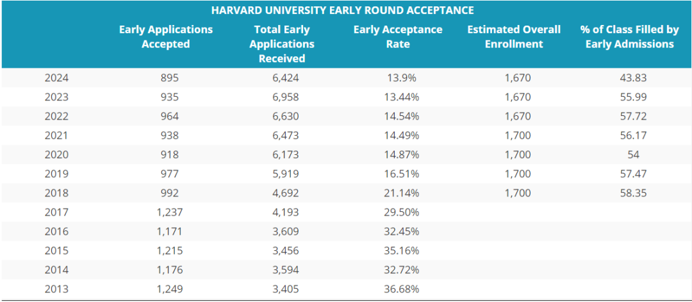Click the table title Harvard University Early Round Acceptance
The width and height of the screenshot is (692, 302).
pos(342,10)
